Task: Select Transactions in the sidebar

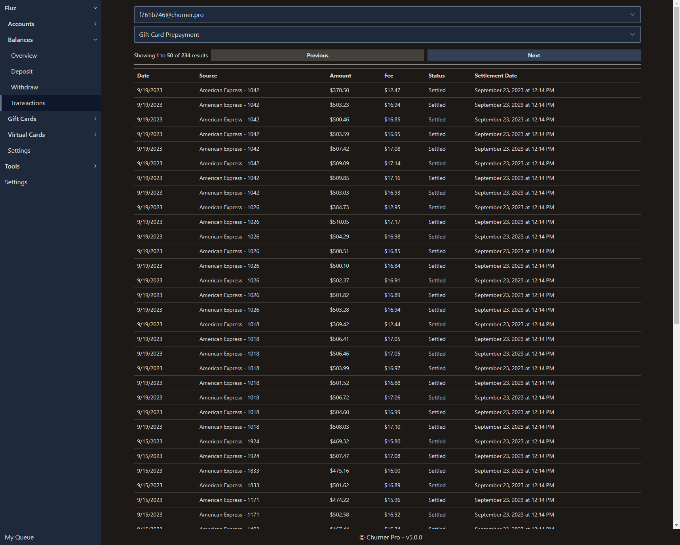Action: click(28, 103)
